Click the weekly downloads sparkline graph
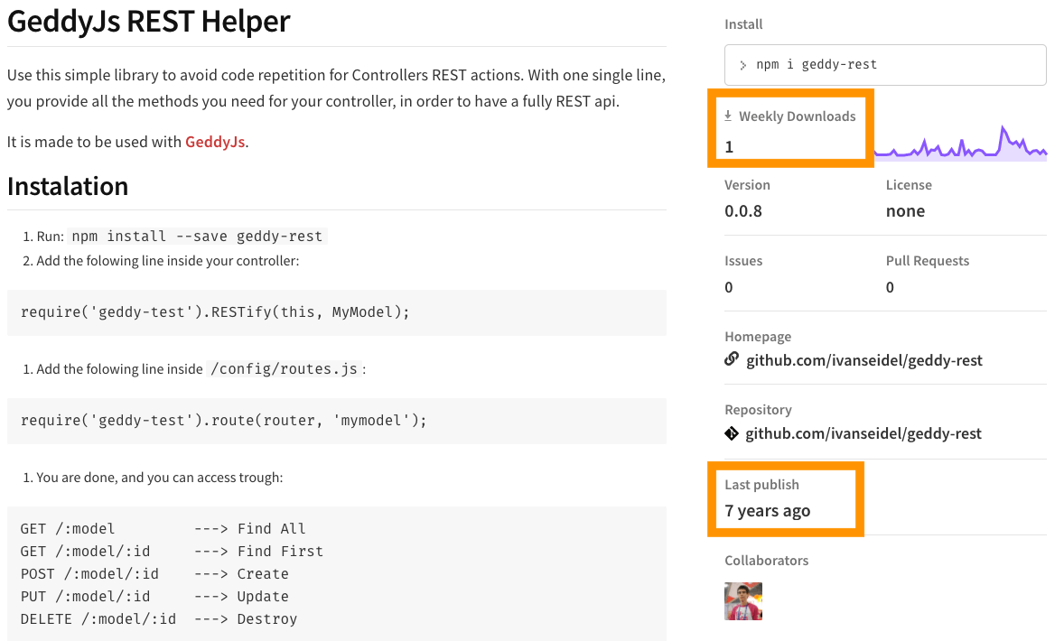The image size is (1064, 641). tap(961, 143)
